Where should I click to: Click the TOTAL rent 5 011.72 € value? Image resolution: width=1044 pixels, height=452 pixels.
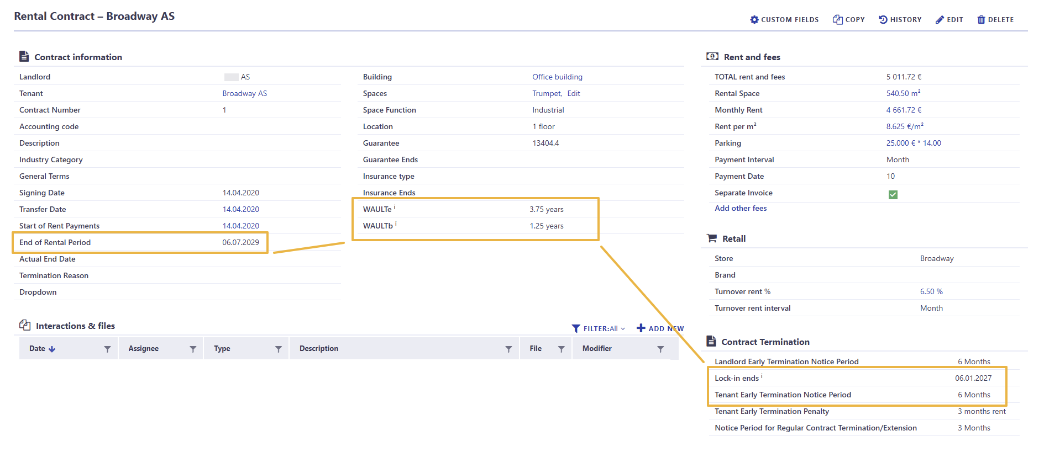click(x=904, y=77)
